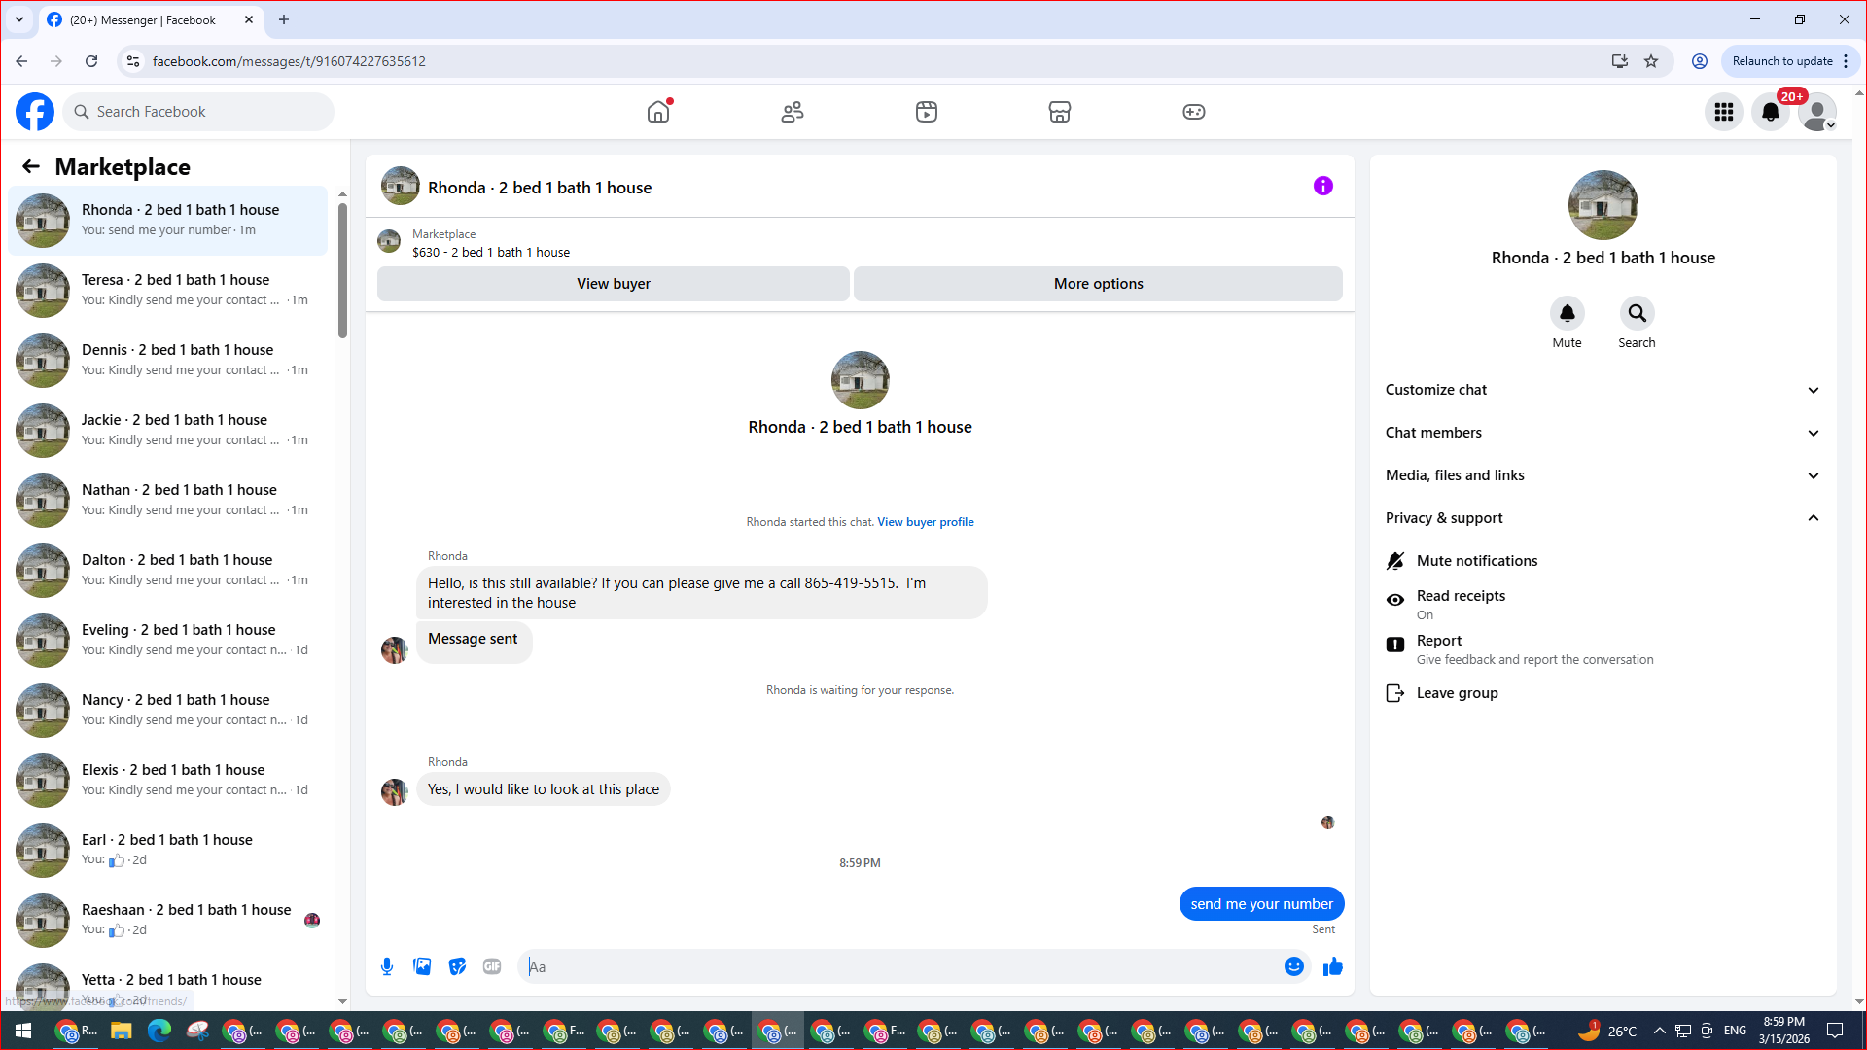Image resolution: width=1867 pixels, height=1050 pixels.
Task: Send a thumbs-up like
Action: pyautogui.click(x=1333, y=966)
